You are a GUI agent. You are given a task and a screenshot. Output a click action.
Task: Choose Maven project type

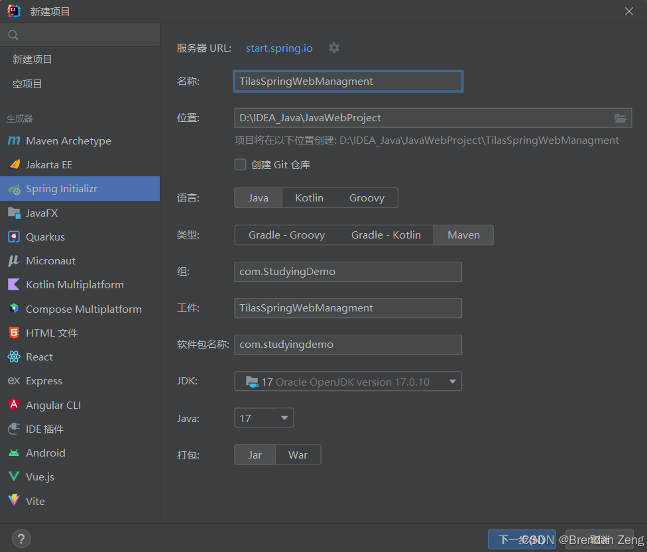(463, 235)
